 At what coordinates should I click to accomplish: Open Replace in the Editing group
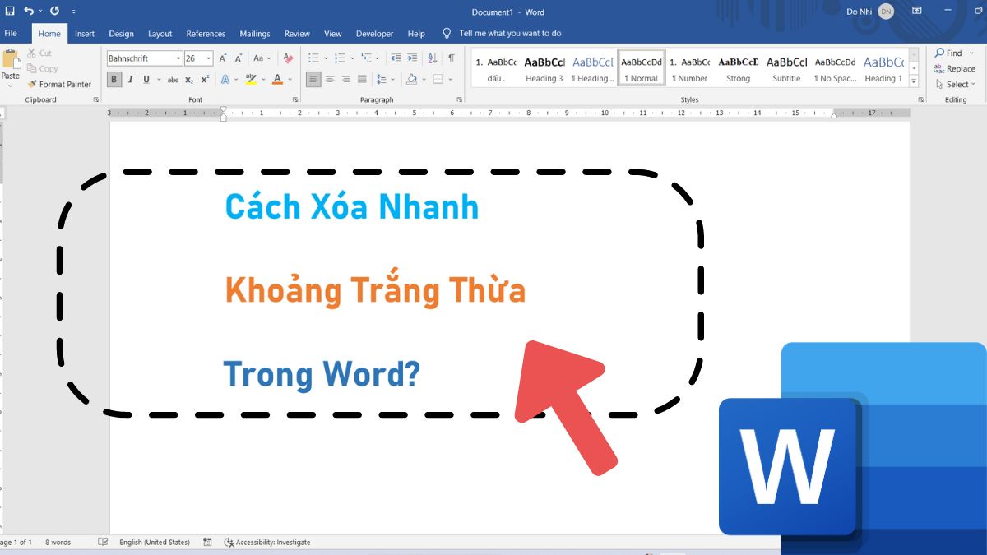(x=954, y=69)
